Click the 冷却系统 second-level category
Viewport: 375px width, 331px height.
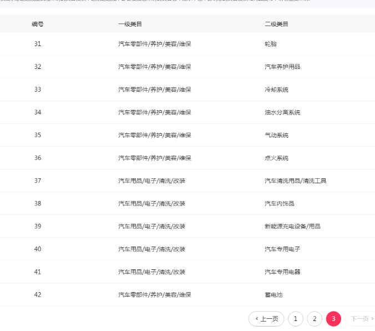coord(276,89)
